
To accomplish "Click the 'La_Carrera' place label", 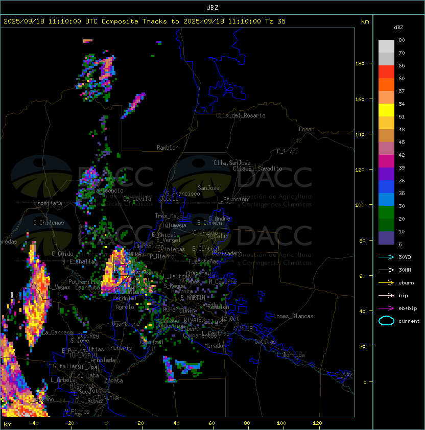I will click(58, 332).
